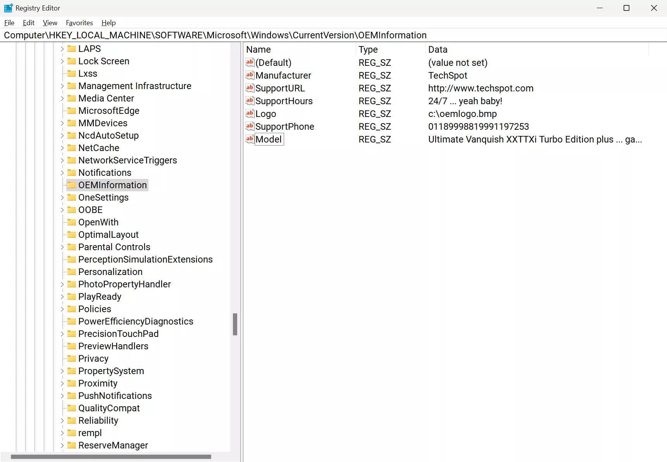
Task: Click the 24/7 ... yeah baby! data cell
Action: coord(465,101)
